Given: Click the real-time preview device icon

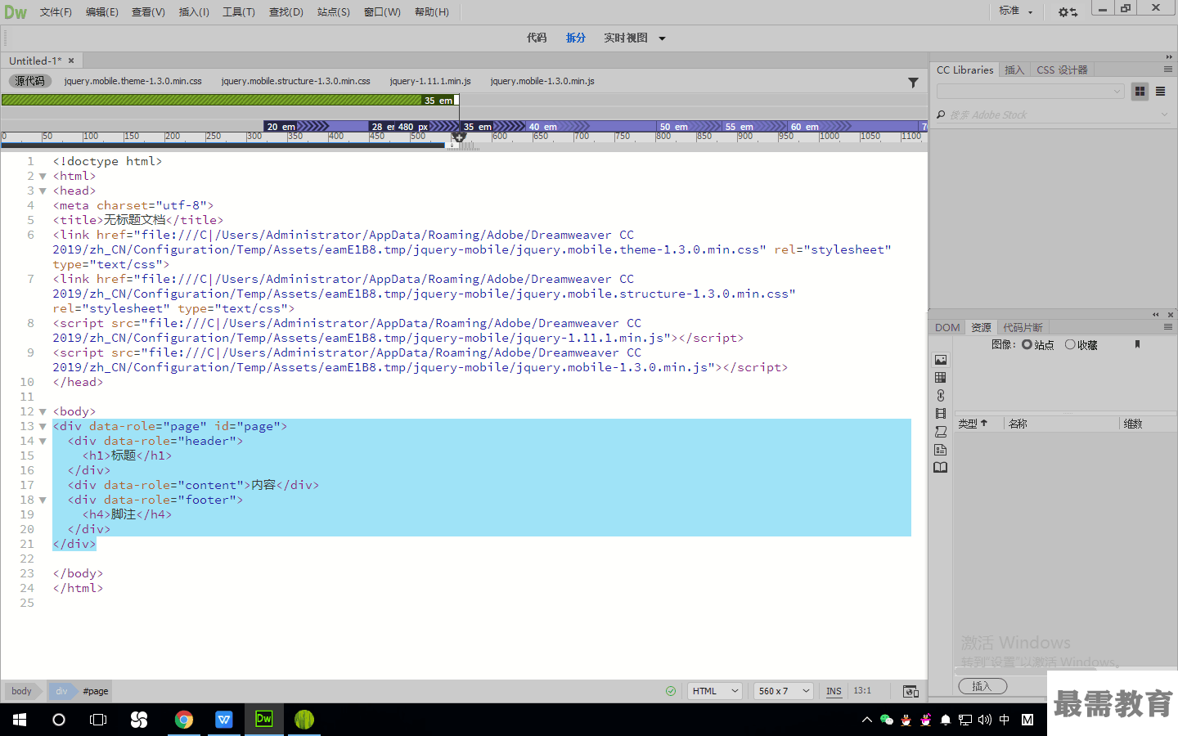Looking at the screenshot, I should click(x=910, y=691).
